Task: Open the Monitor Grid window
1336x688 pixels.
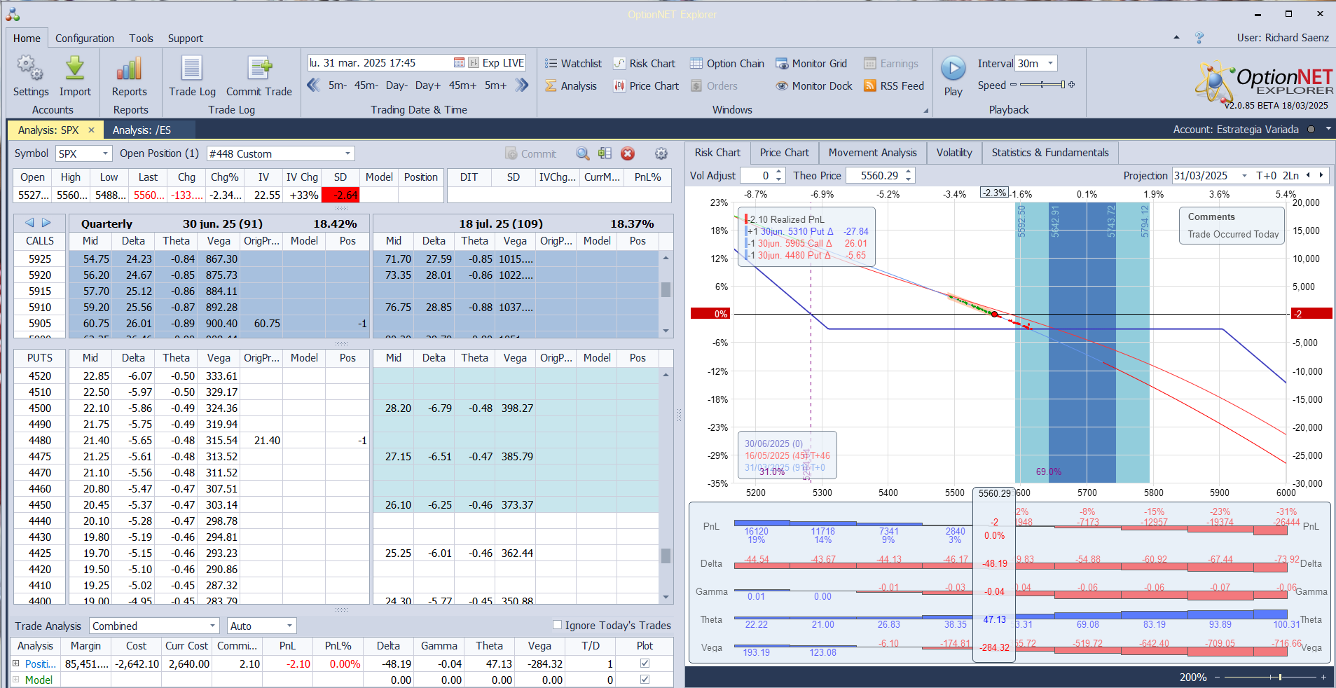Action: 811,63
